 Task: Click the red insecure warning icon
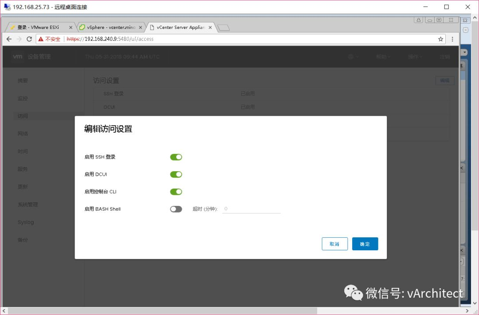coord(41,39)
